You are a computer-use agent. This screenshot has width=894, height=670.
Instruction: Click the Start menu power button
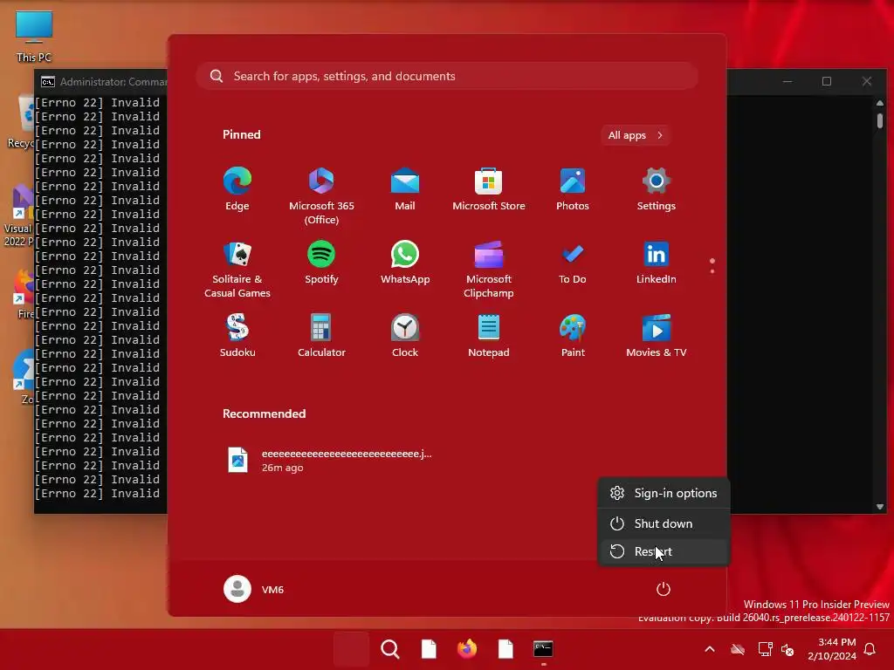[x=664, y=589]
